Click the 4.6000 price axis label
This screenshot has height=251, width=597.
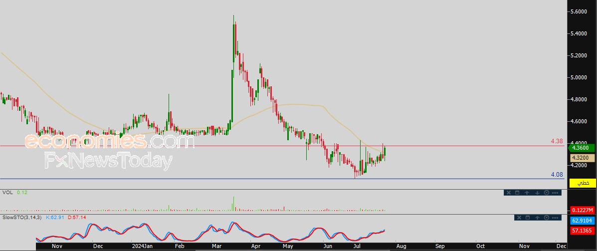[579, 121]
